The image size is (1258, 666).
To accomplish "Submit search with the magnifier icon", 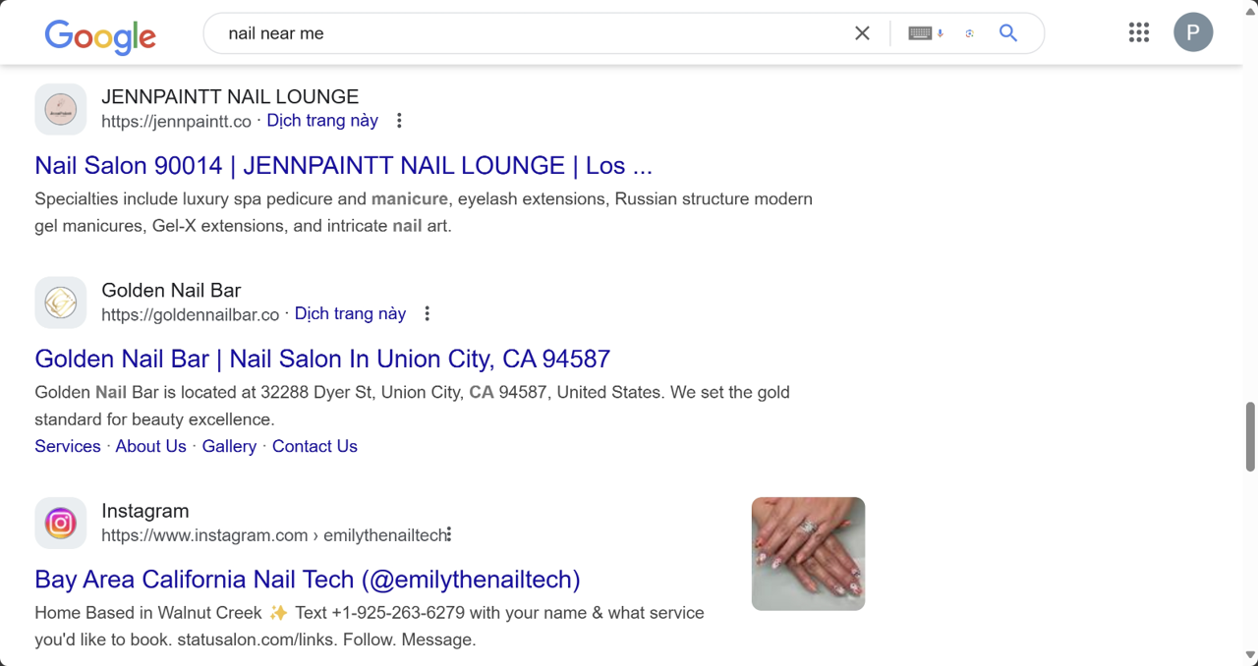I will [x=1007, y=33].
